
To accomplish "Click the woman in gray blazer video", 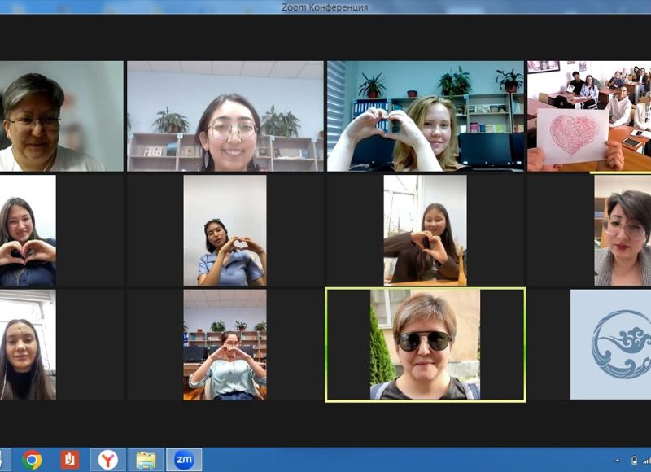I will (622, 230).
